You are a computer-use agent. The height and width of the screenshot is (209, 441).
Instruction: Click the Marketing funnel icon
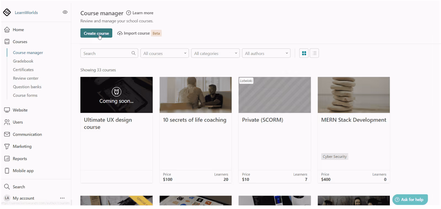[x=7, y=146]
